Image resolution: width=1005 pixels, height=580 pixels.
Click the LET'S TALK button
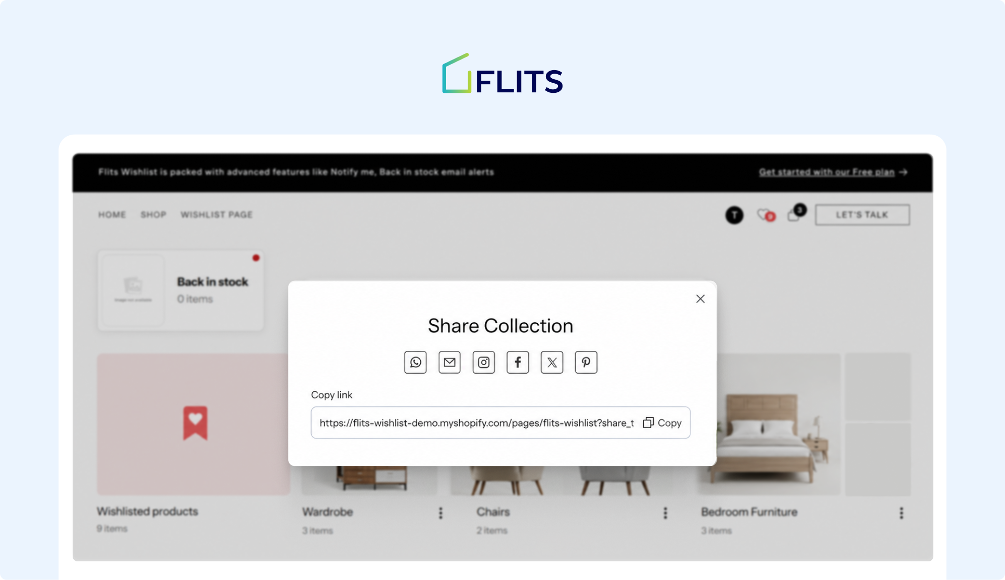[x=862, y=215]
